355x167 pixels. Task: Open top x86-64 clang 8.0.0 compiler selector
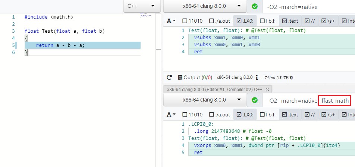pos(205,6)
